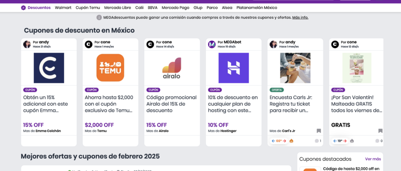The image size is (401, 171).
Task: Vote hotter on the Carl's Jr offer
Action: 285,141
